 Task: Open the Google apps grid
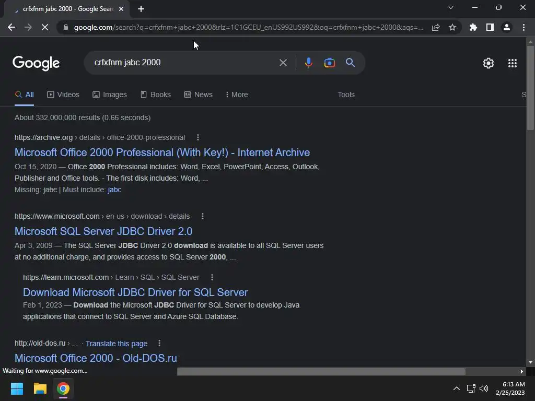(x=513, y=63)
